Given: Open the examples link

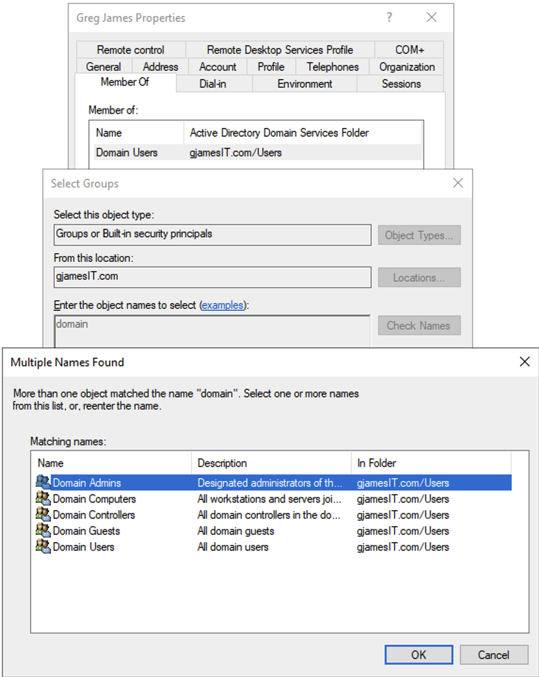Looking at the screenshot, I should [x=223, y=305].
